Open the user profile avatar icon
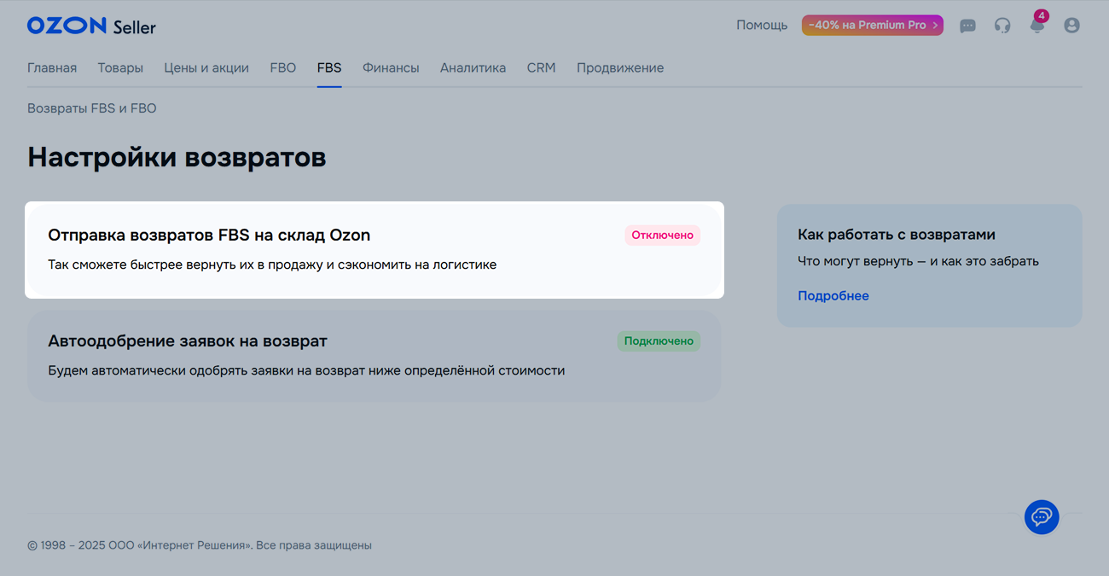This screenshot has height=576, width=1109. pyautogui.click(x=1071, y=26)
